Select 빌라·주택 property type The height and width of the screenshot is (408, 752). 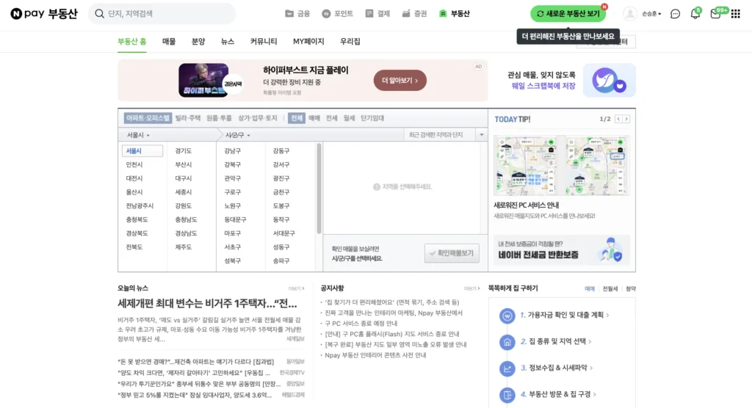[187, 118]
